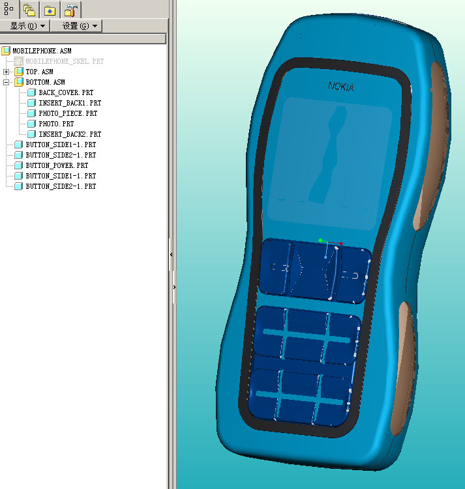Select the lower brown side grip on the phone
The image size is (465, 489).
tap(403, 368)
